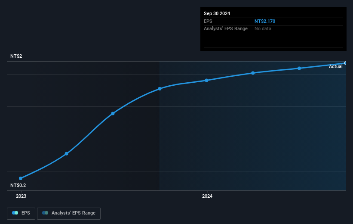
Task: Select the Sep 30 2024 data point
Action: coord(345,63)
